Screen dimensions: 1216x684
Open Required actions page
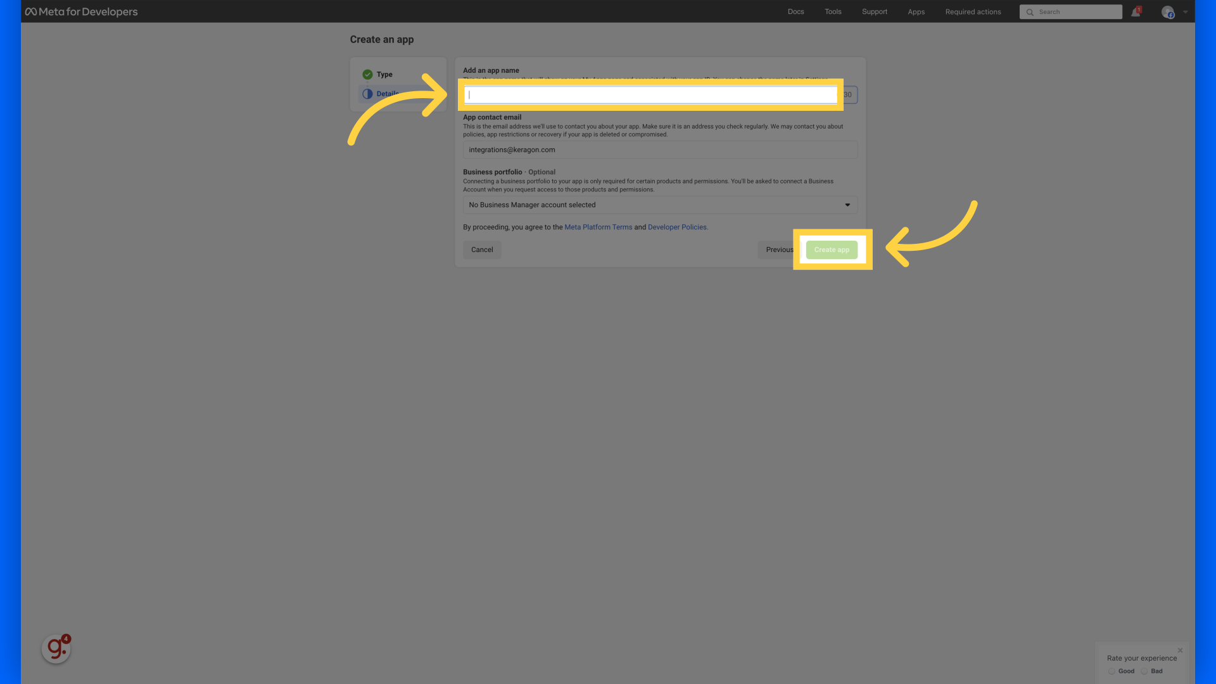[x=973, y=11]
